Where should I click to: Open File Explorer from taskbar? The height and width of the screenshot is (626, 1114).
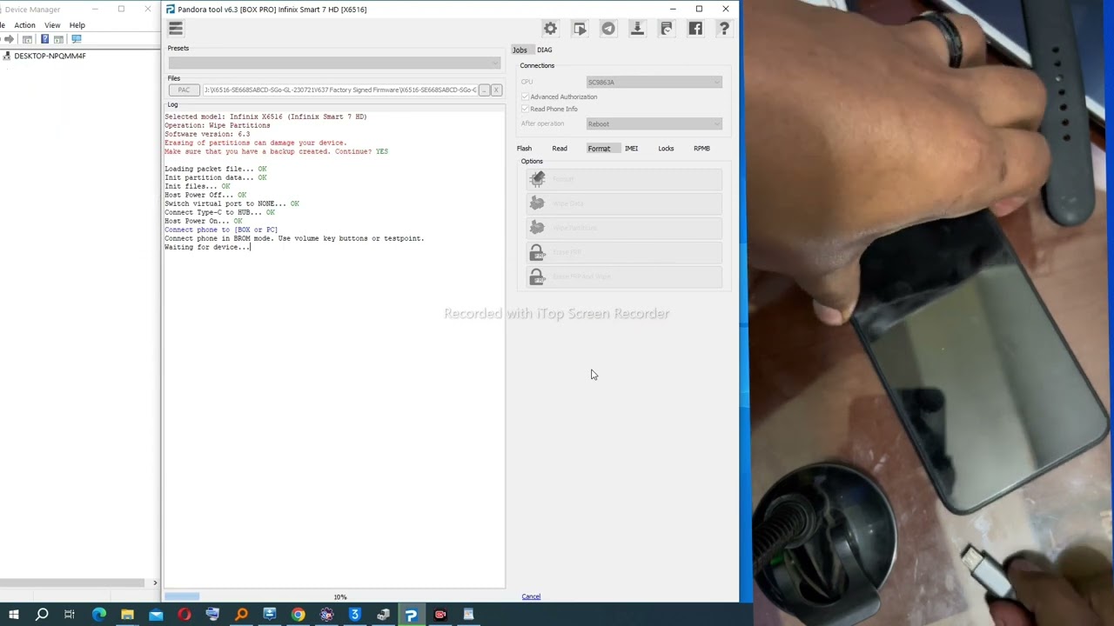pos(127,615)
